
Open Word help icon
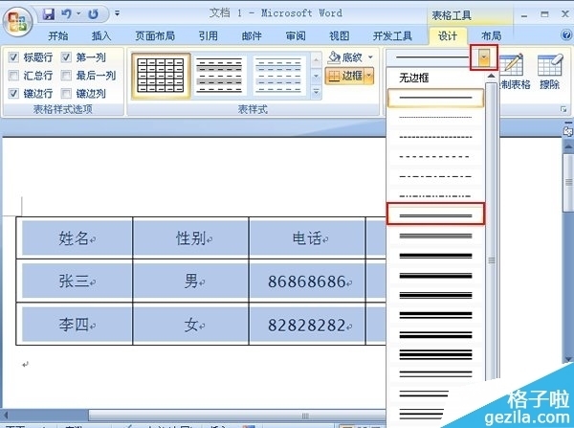point(566,35)
